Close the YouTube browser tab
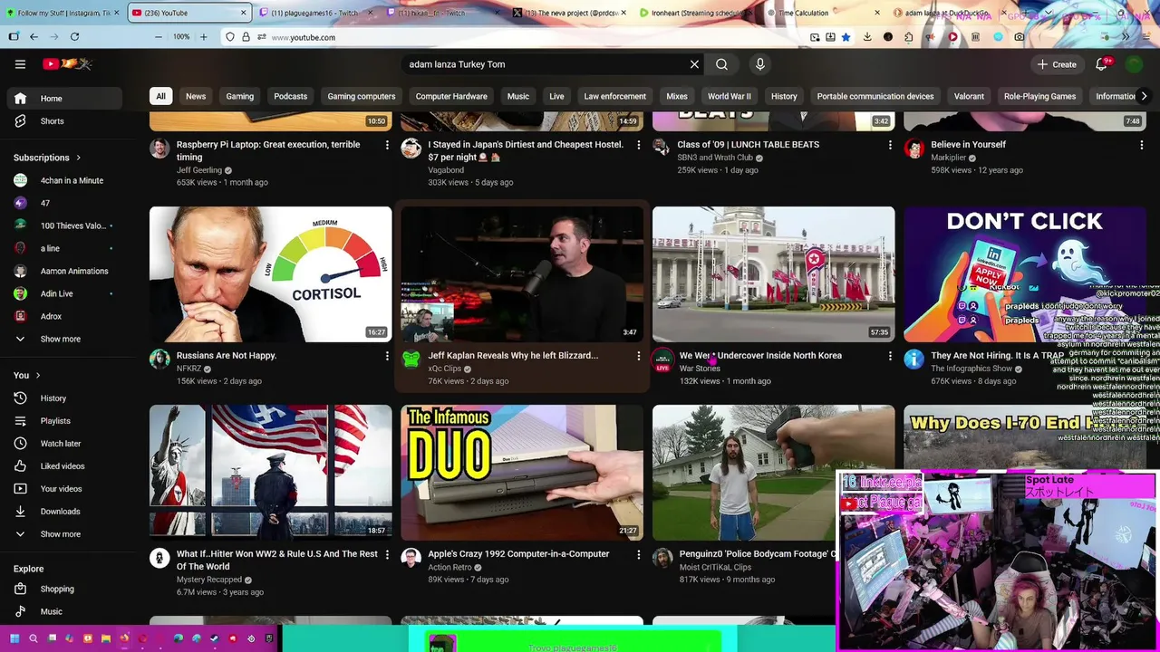The width and height of the screenshot is (1160, 652). (x=243, y=13)
